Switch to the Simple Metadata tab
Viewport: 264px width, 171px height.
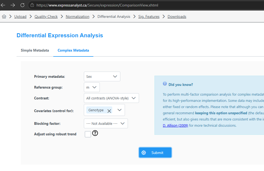pos(35,50)
